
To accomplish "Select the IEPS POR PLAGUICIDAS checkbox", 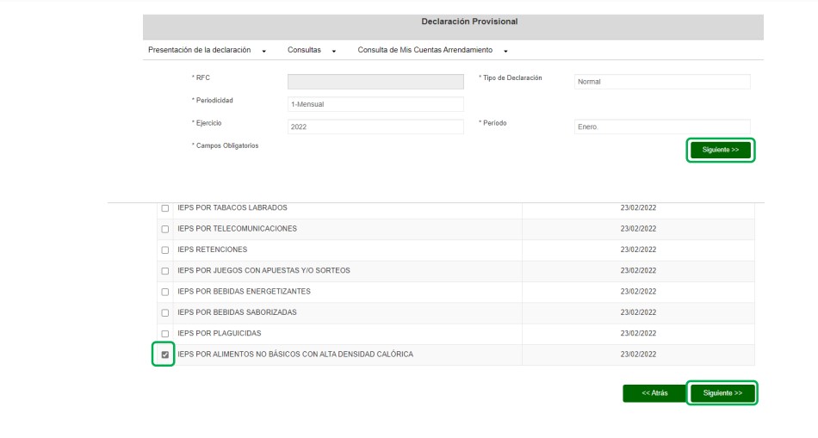I will point(164,333).
